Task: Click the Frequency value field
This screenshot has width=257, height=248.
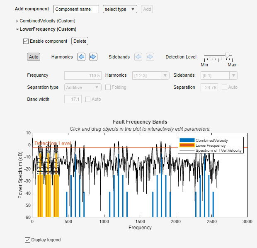Action: 82,75
